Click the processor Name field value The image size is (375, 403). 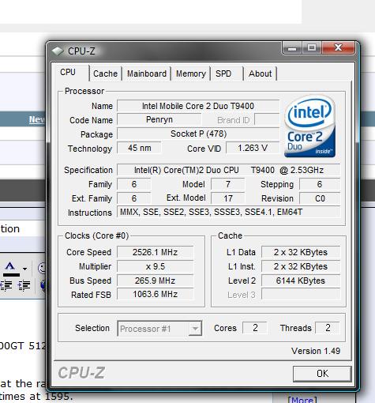tap(198, 106)
